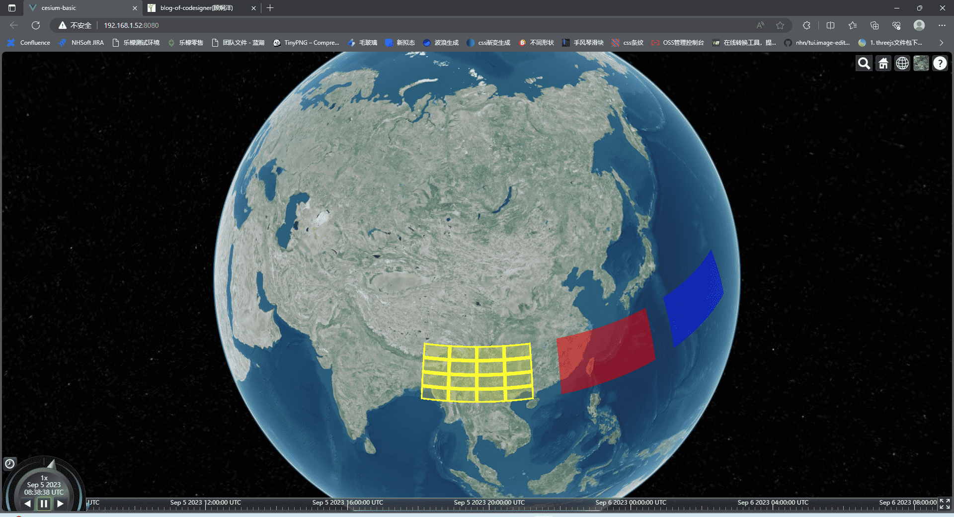Image resolution: width=954 pixels, height=517 pixels.
Task: Reload the current page
Action: point(36,25)
